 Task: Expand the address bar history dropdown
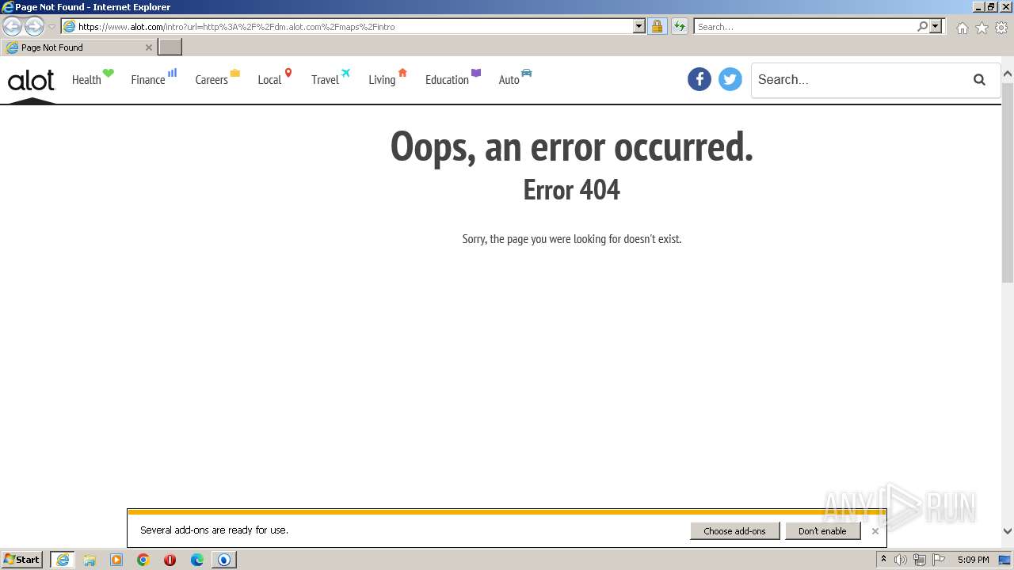[639, 26]
